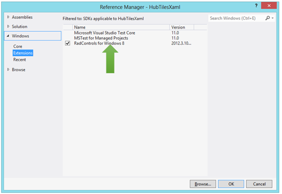The image size is (282, 194).
Task: Expand the Browse section
Action: tap(8, 70)
